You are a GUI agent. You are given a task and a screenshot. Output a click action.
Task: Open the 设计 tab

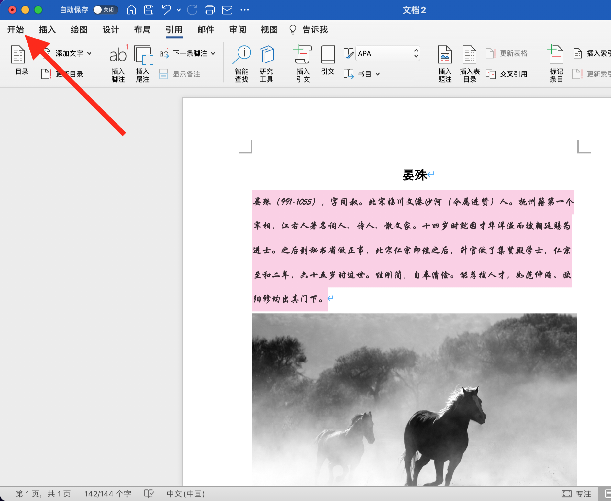[111, 29]
